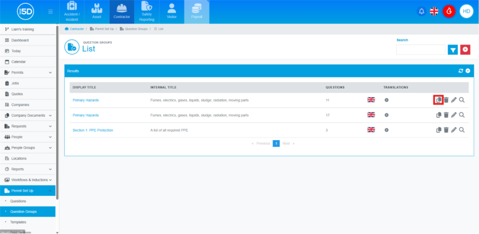Click the sidebar vertical scrollbar
Screen dimensions: 479x234
point(57,112)
